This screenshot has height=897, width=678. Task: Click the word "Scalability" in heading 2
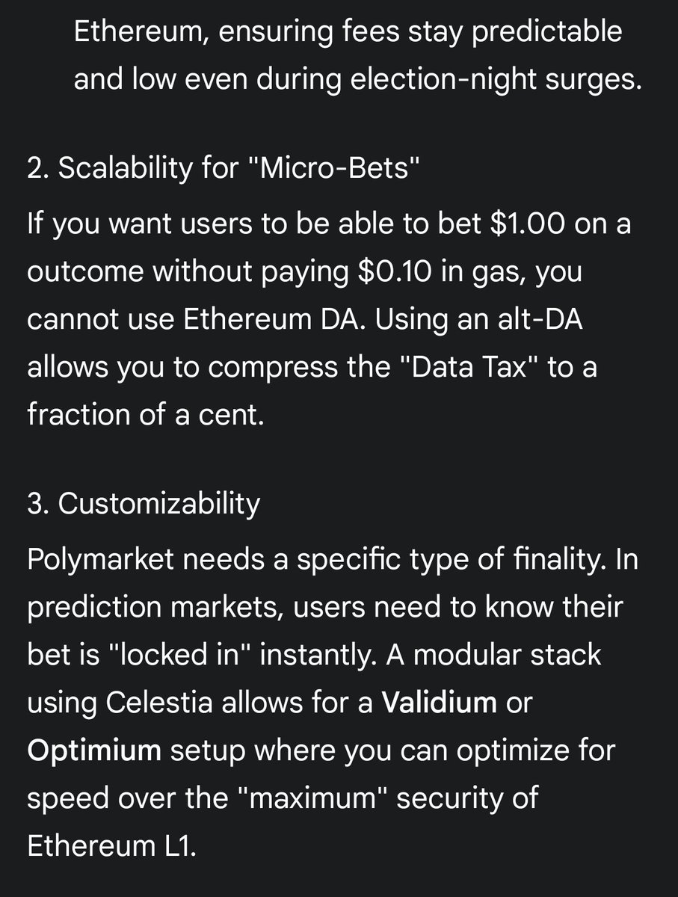(x=118, y=169)
